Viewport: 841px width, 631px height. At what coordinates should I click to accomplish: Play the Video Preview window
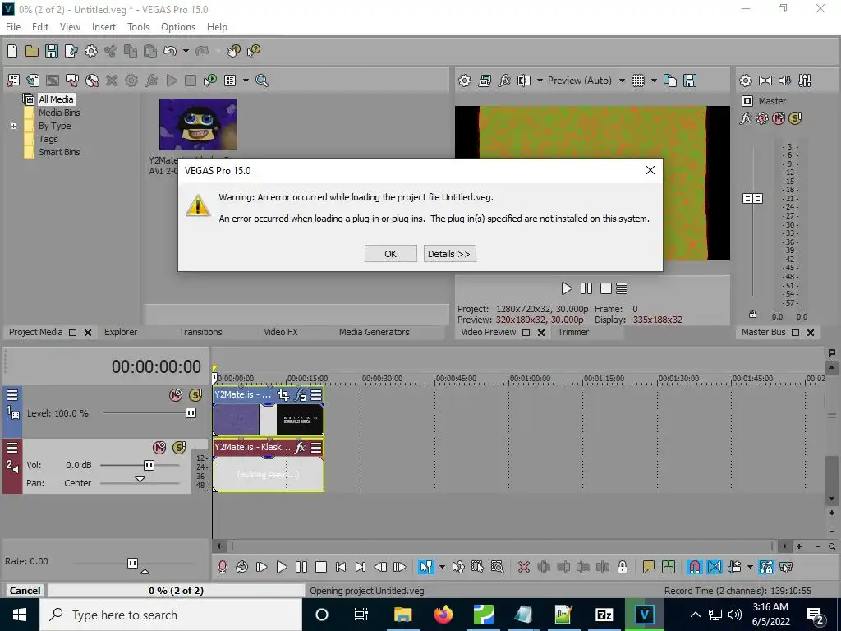pos(567,288)
